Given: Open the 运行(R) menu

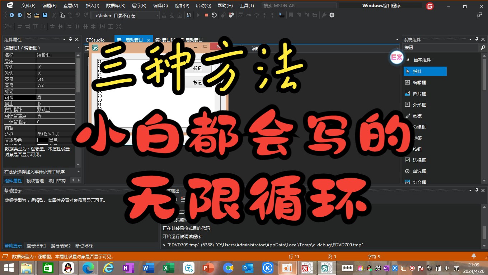Looking at the screenshot, I should [139, 6].
